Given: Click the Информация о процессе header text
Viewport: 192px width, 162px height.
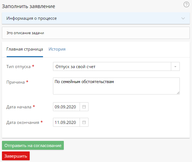Looking at the screenshot, I should tap(32, 18).
